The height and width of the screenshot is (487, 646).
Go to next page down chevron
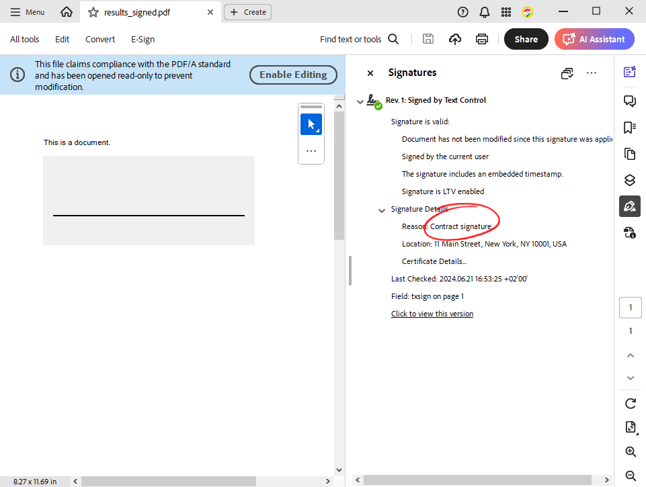tap(631, 378)
